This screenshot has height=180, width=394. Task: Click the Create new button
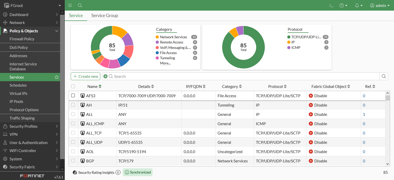coord(85,76)
